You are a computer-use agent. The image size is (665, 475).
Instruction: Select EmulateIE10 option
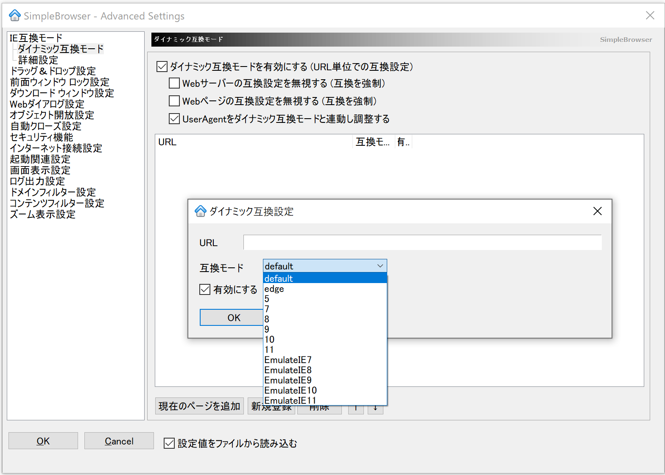point(325,391)
